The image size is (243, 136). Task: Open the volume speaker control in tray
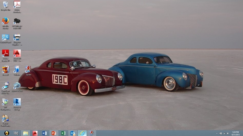pos(228,133)
